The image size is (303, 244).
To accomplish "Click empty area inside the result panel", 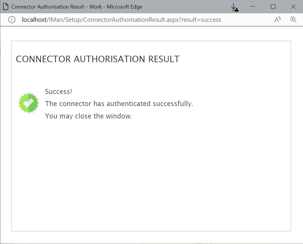I will (151, 177).
